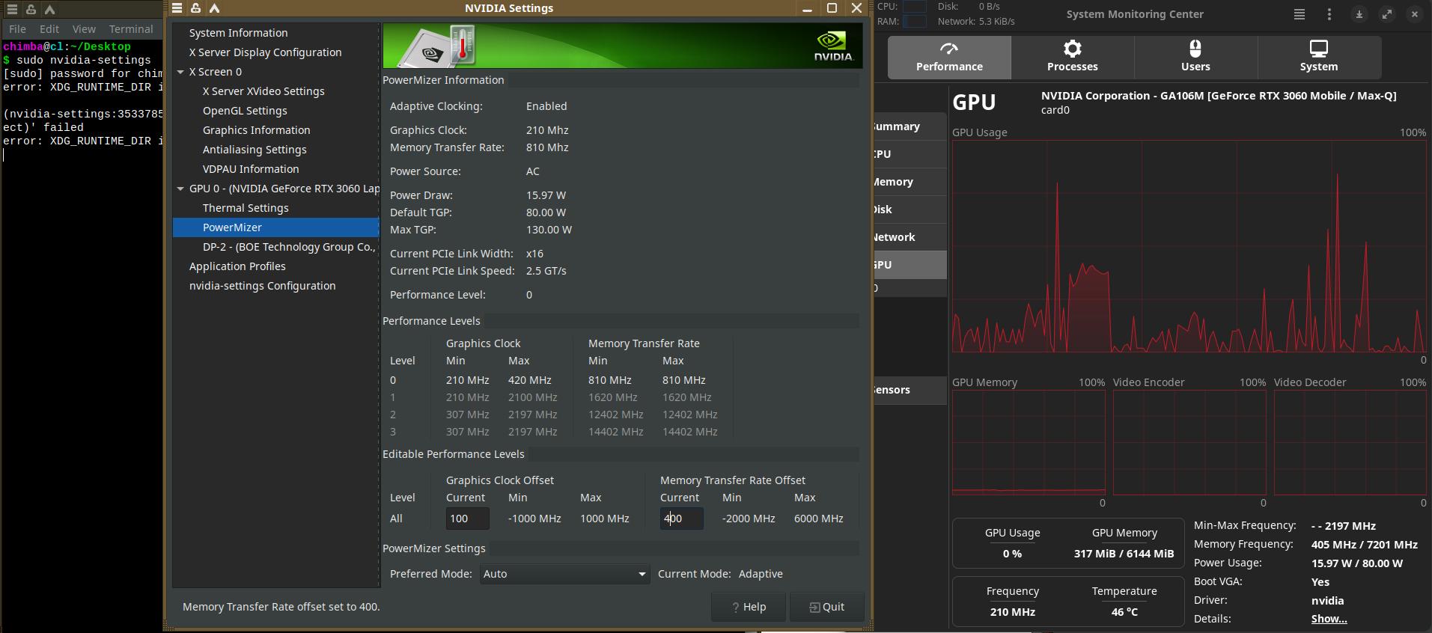Open the Memory section in the monitor sidebar
The width and height of the screenshot is (1432, 633).
pyautogui.click(x=910, y=182)
